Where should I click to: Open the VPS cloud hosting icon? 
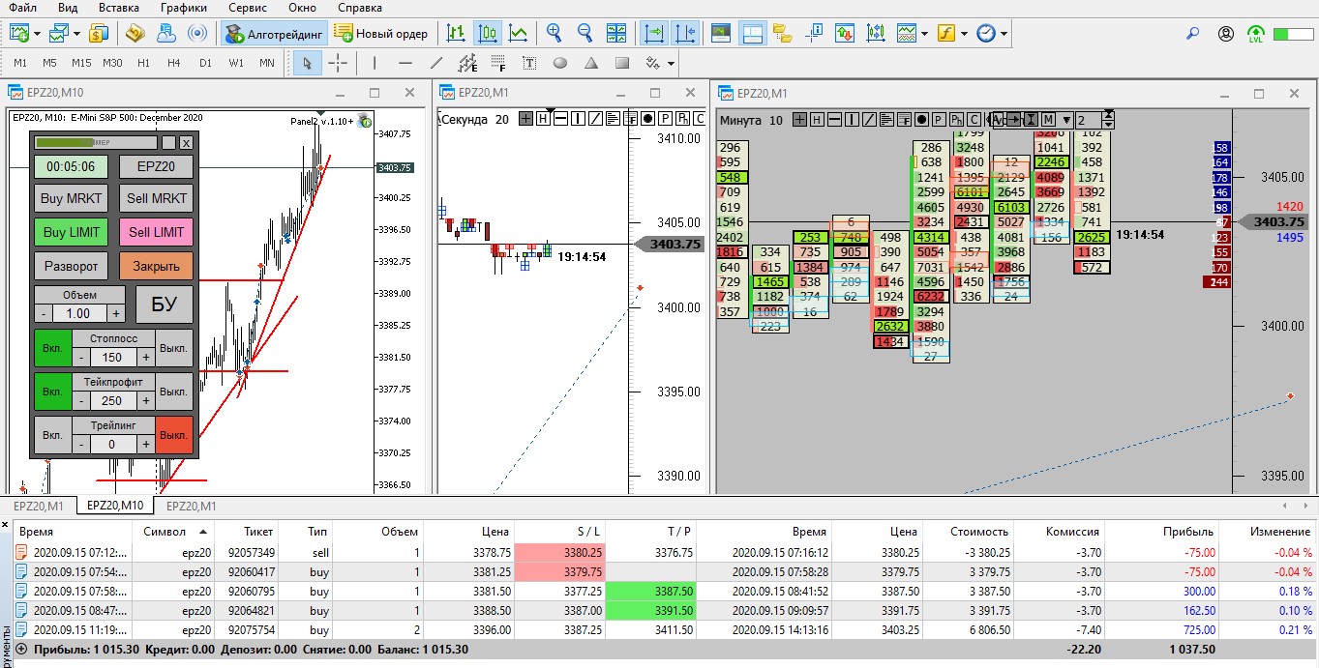pyautogui.click(x=165, y=33)
